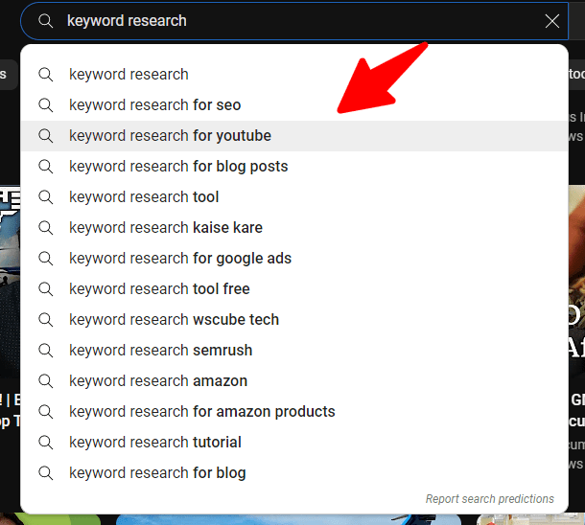Pick the "keyword research tutorial" suggestion
The width and height of the screenshot is (585, 525).
tap(155, 443)
